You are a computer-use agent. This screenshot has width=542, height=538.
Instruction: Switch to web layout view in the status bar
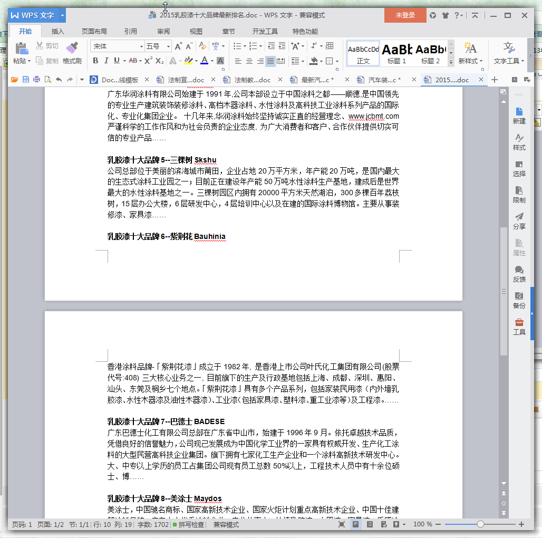tap(384, 524)
